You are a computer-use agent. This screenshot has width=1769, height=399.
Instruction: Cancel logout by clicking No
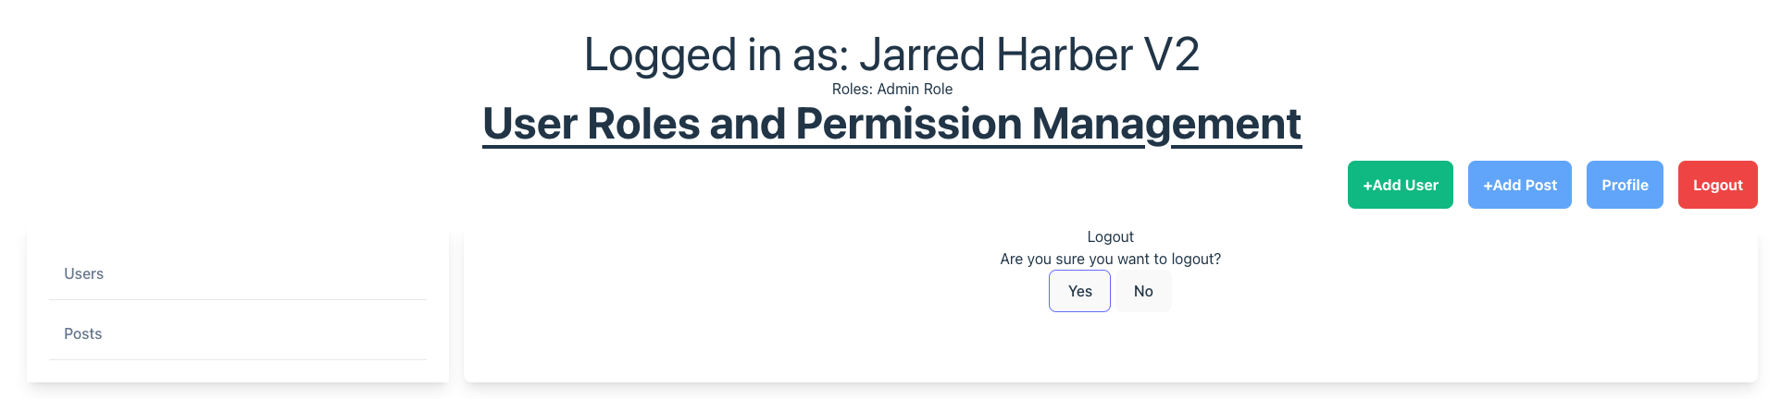[x=1143, y=291]
